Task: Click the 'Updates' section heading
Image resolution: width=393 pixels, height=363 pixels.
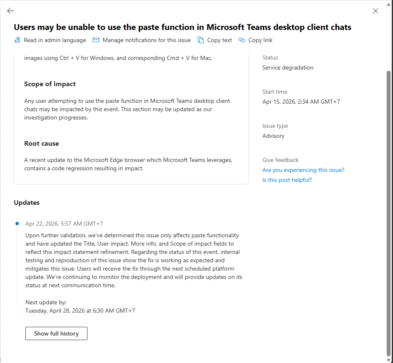Action: pos(27,203)
